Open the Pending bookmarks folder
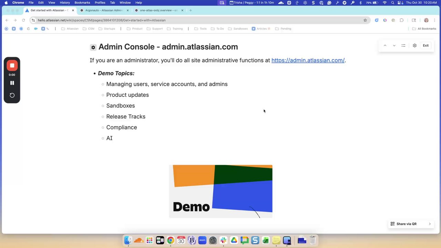The height and width of the screenshot is (248, 441). 283,29
